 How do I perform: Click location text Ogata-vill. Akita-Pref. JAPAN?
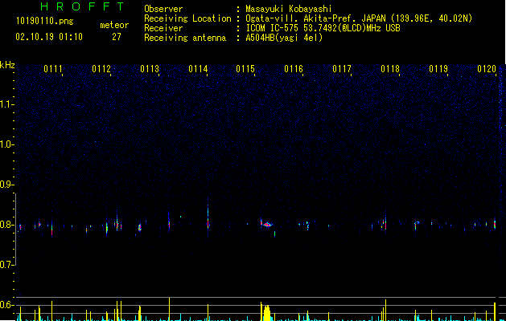315,18
